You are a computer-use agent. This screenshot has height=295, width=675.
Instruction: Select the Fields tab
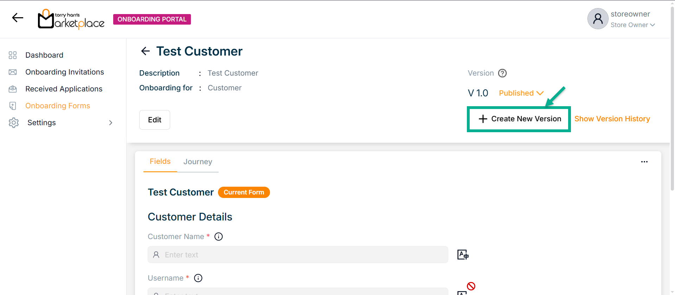pyautogui.click(x=160, y=161)
